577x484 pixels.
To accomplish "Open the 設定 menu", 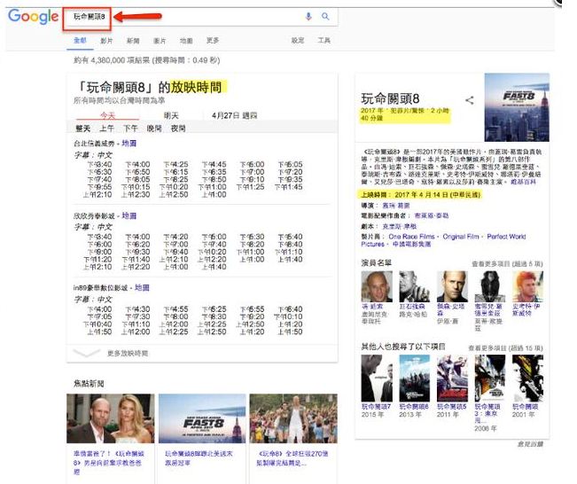I will point(298,40).
